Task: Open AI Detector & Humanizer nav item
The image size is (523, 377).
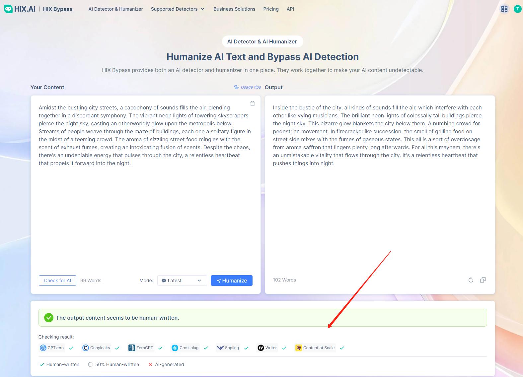Action: pyautogui.click(x=115, y=9)
